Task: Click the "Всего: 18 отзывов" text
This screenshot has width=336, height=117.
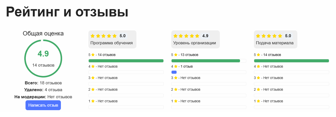Action: click(43, 83)
